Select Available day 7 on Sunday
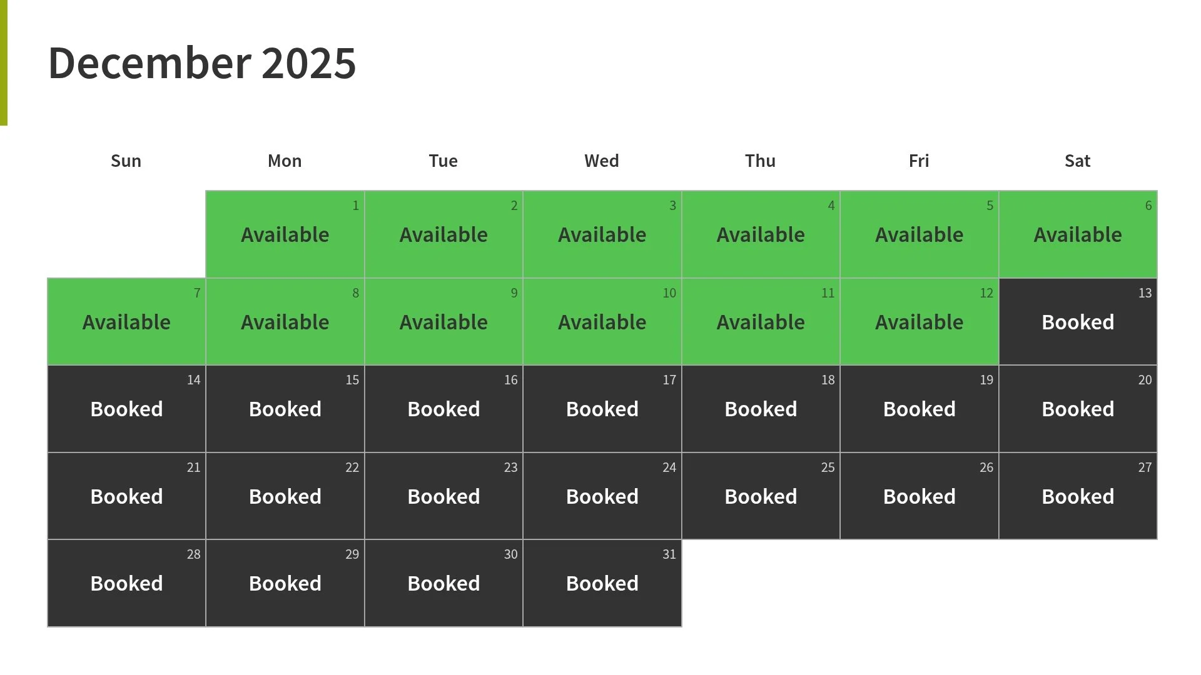 (126, 322)
